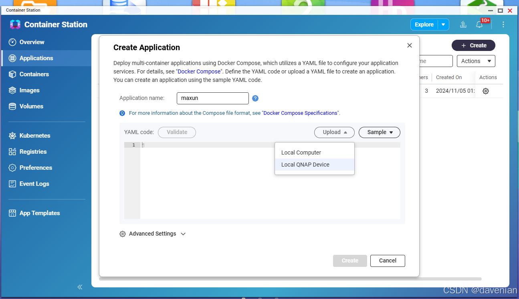The height and width of the screenshot is (299, 519).
Task: Click the Overview gauge icon
Action: (12, 42)
